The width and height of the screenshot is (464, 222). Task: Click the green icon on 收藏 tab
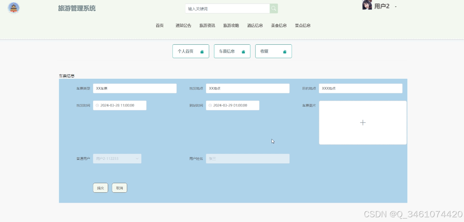pyautogui.click(x=285, y=52)
